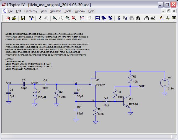
Task: Click the 10pf value under C3
Action: [106, 106]
